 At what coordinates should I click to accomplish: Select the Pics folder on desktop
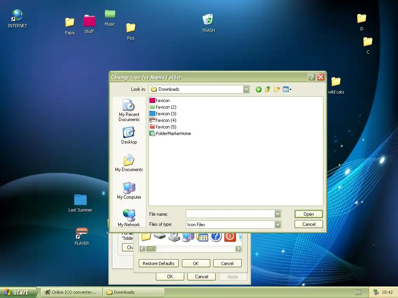click(131, 31)
